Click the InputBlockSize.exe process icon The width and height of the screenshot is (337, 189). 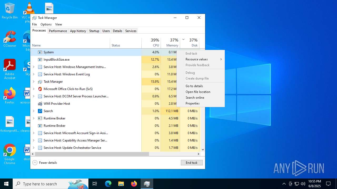point(40,60)
